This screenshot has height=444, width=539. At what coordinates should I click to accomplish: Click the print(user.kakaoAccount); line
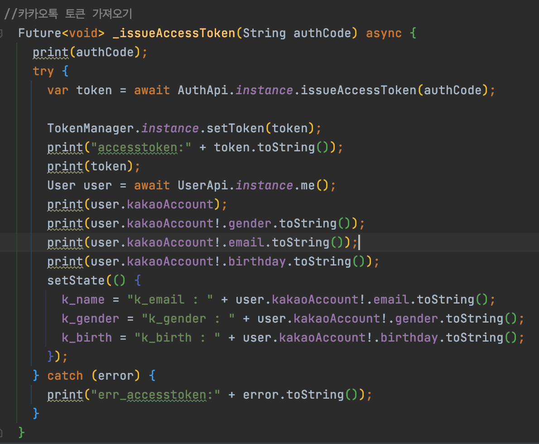(137, 205)
